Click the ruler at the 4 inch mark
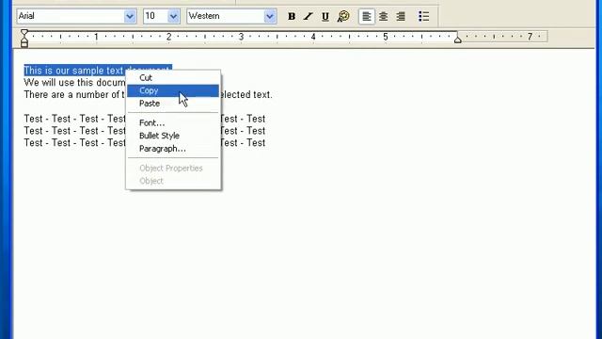 313,37
